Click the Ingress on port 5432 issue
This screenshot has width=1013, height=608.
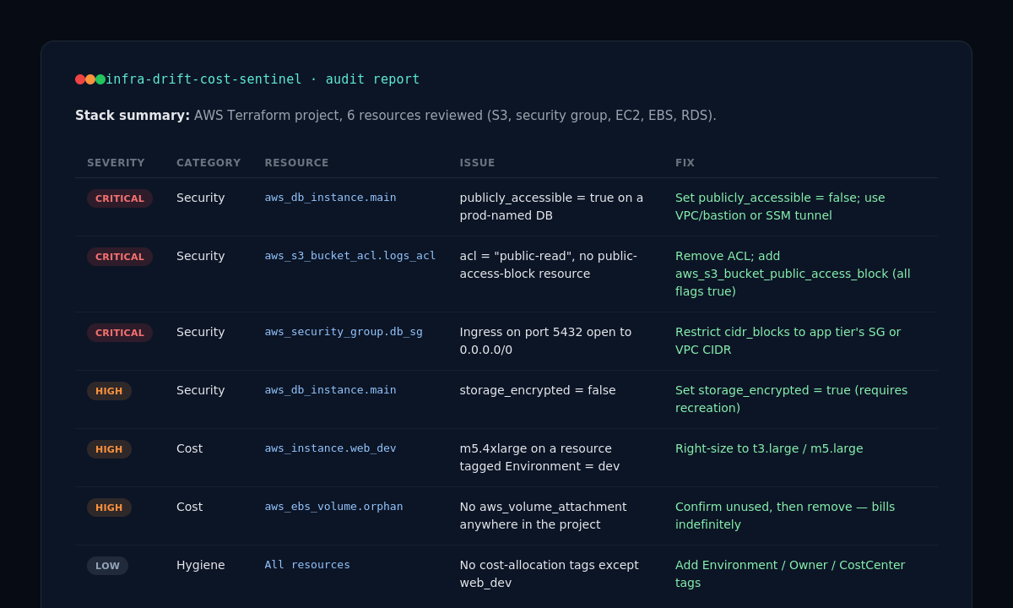tap(545, 341)
